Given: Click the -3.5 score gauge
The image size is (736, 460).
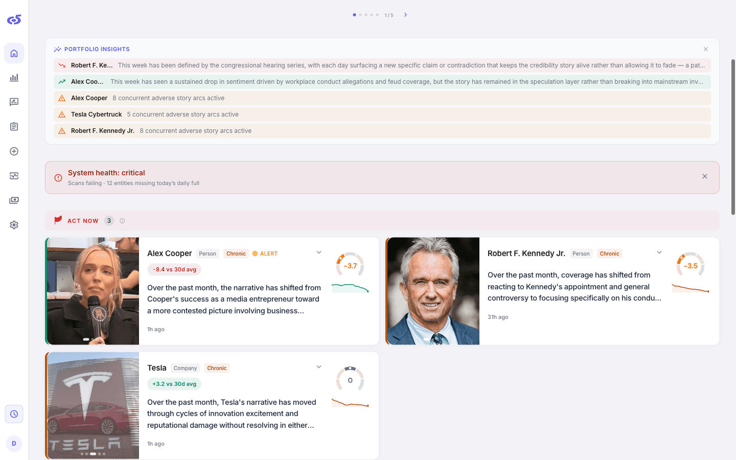Looking at the screenshot, I should (x=691, y=265).
